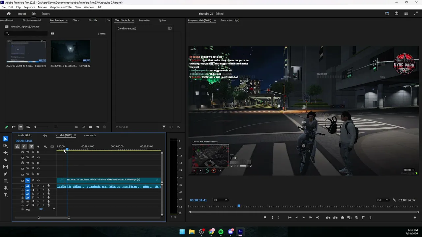Select the 2833098316 moon footage thumbnail
This screenshot has width=422, height=237.
coord(70,51)
